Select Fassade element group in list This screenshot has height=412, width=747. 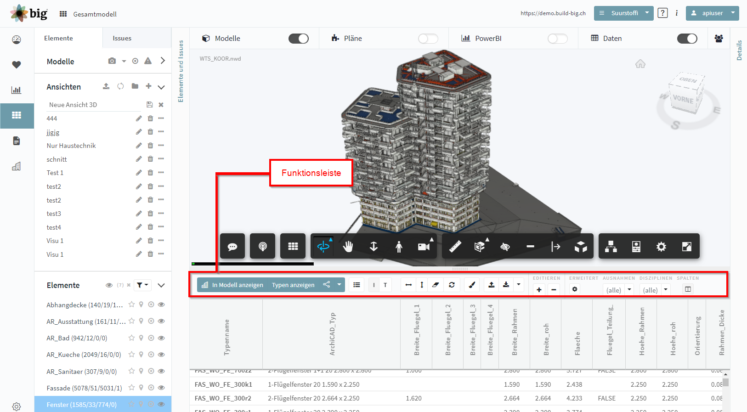[84, 388]
